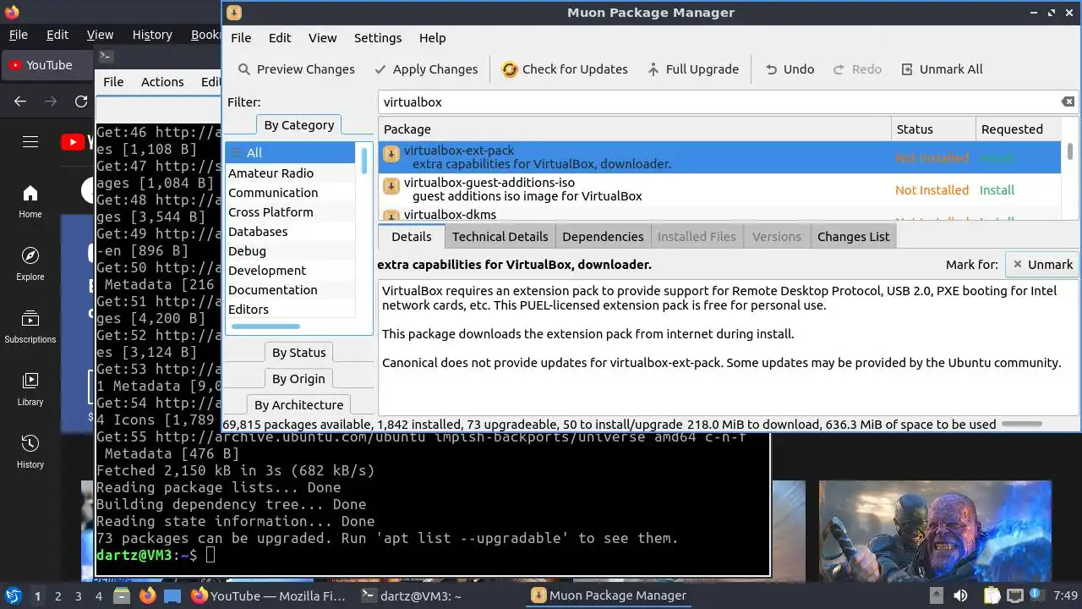Open the application launcher menu
Image resolution: width=1082 pixels, height=609 pixels.
(13, 595)
